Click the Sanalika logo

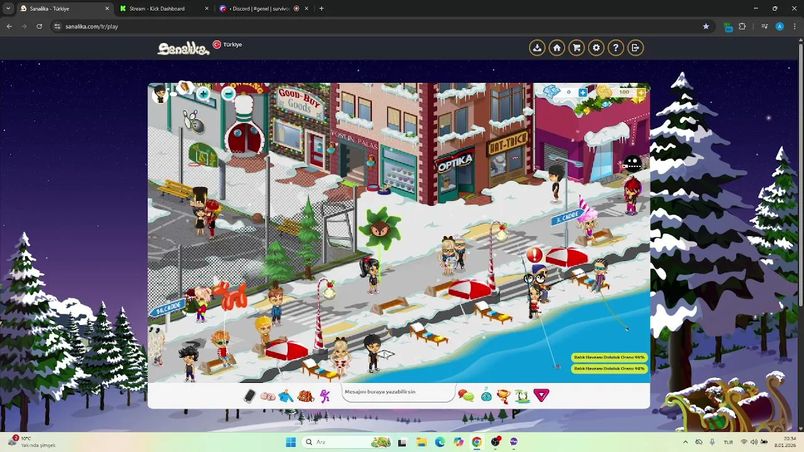(183, 48)
